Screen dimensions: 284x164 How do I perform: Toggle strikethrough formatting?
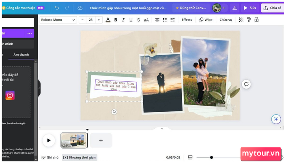click(x=139, y=20)
